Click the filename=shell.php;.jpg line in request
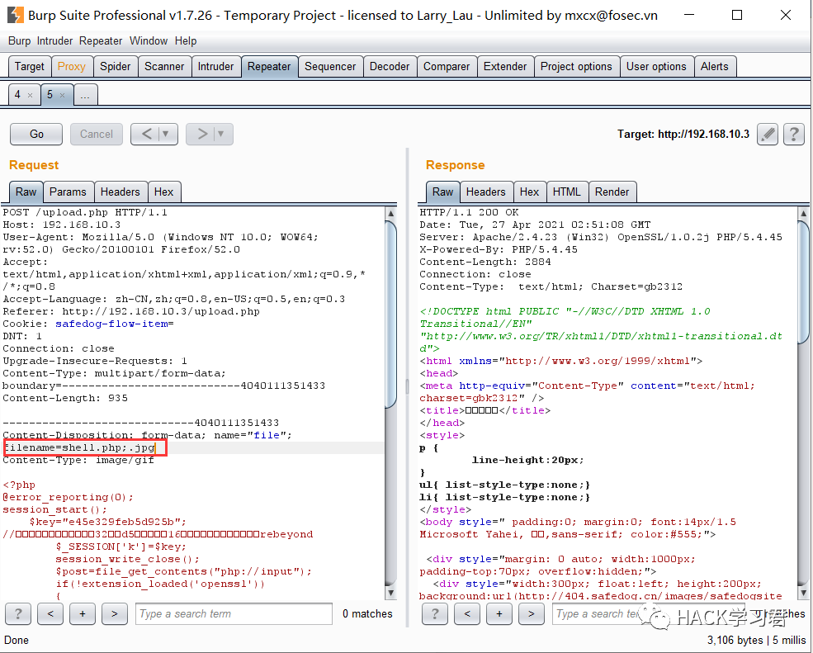This screenshot has width=813, height=653. [x=80, y=447]
